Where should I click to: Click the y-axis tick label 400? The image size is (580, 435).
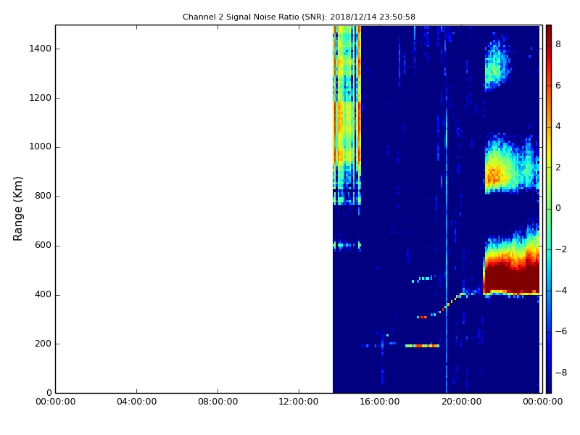[x=43, y=294]
